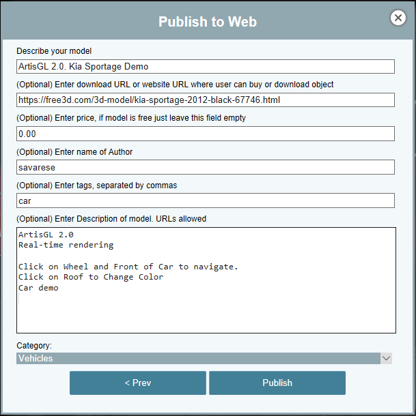Select the Vehicles category combo box

pyautogui.click(x=204, y=359)
